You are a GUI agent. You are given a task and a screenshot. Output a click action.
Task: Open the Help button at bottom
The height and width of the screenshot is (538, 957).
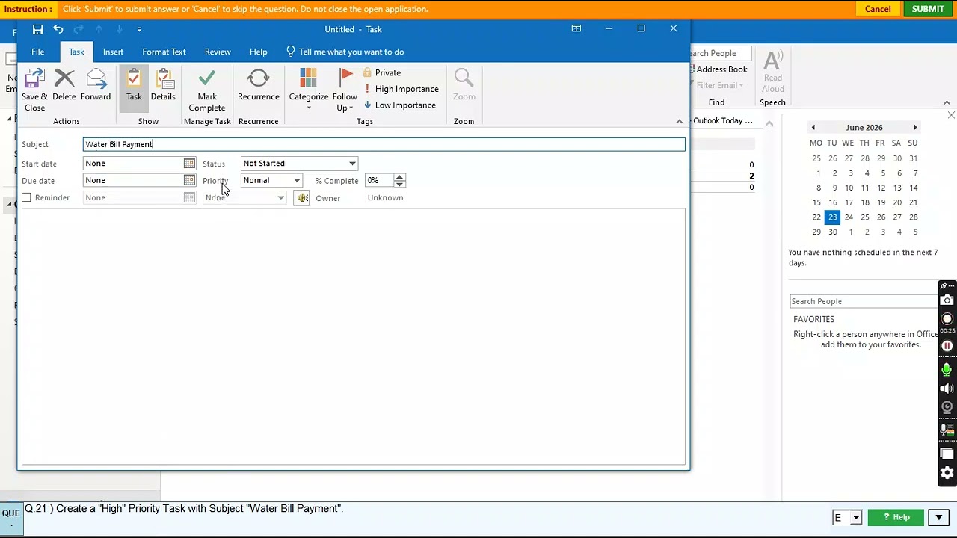click(896, 517)
